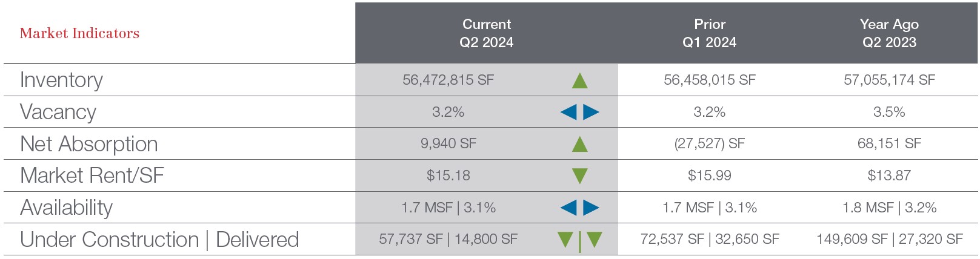This screenshot has height=259, width=980.
Task: Click the green up arrow beside Inventory
Action: point(579,80)
